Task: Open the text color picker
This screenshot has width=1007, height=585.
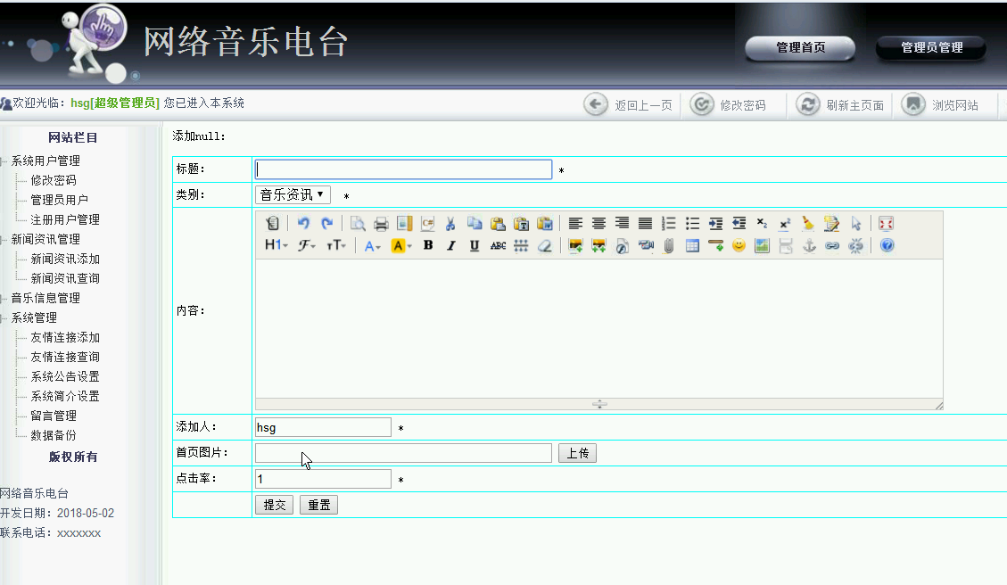Action: point(373,245)
